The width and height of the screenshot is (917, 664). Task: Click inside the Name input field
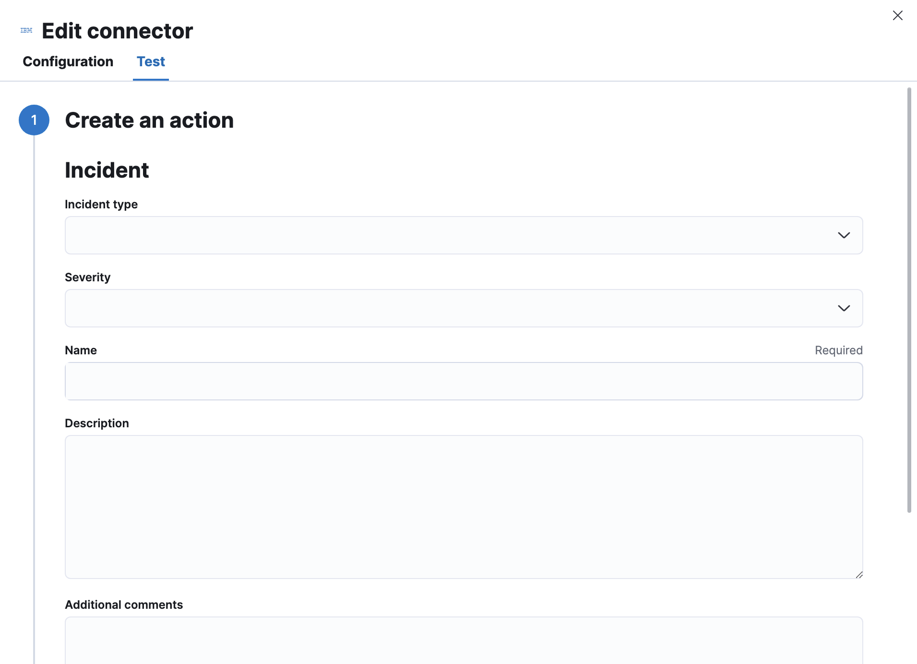click(464, 381)
